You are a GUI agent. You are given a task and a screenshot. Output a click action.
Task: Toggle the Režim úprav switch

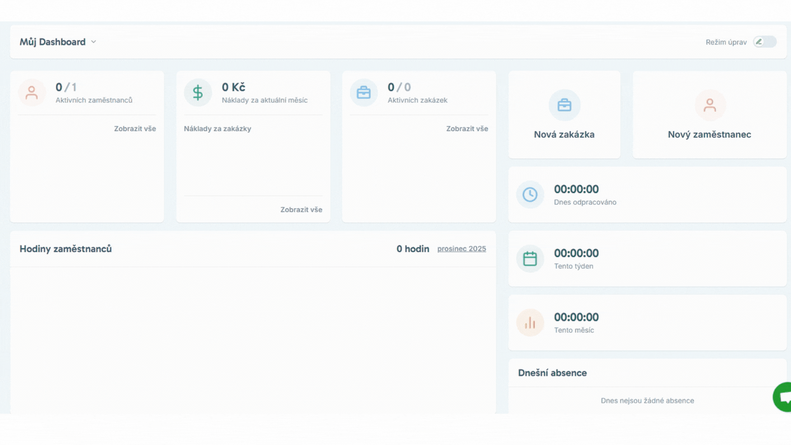765,42
